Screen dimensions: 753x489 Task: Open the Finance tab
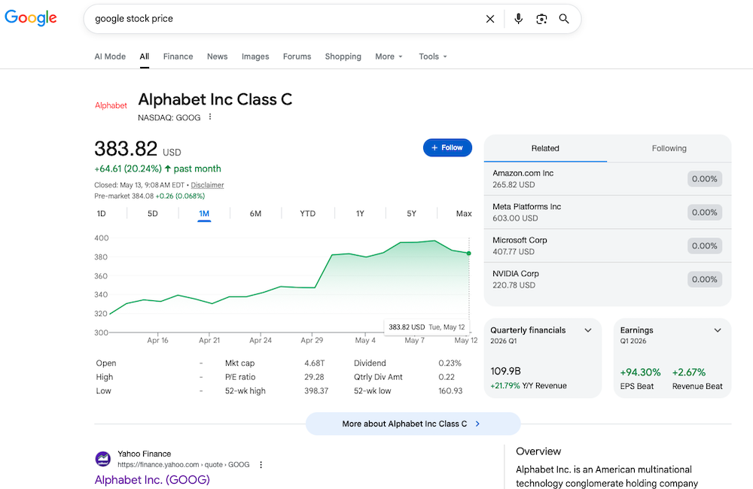(x=178, y=56)
